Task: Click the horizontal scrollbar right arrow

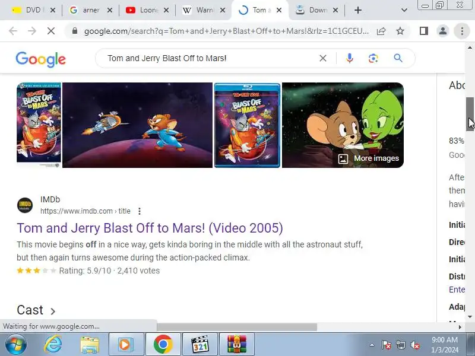Action: pyautogui.click(x=460, y=327)
